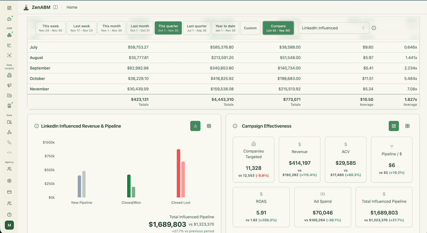Viewport: 427px width, 233px height.
Task: Open the dashboard grid icon at sidebar top
Action: [x=9, y=8]
